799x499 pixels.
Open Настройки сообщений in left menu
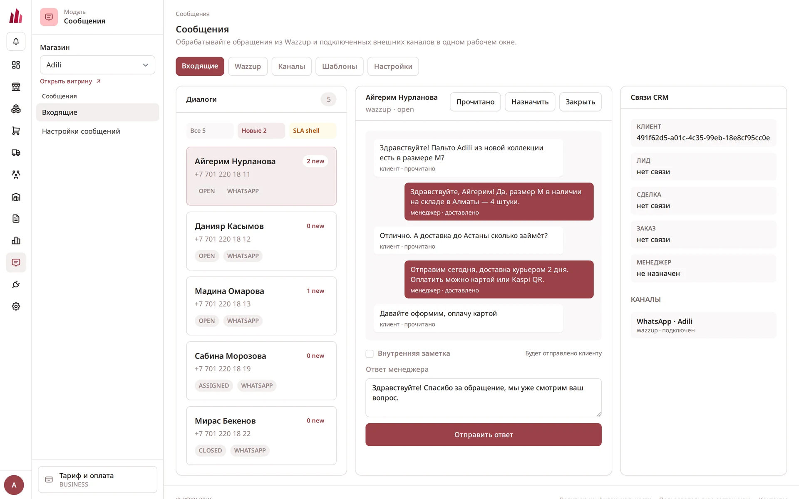[97, 131]
